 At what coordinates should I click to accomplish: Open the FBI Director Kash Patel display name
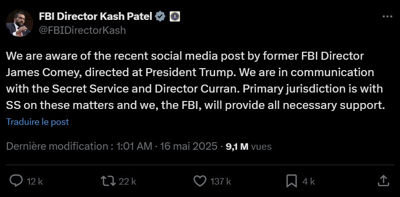[96, 16]
